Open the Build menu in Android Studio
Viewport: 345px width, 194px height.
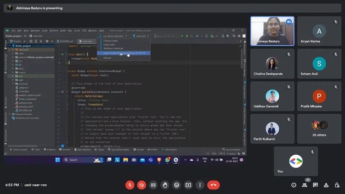[63, 31]
